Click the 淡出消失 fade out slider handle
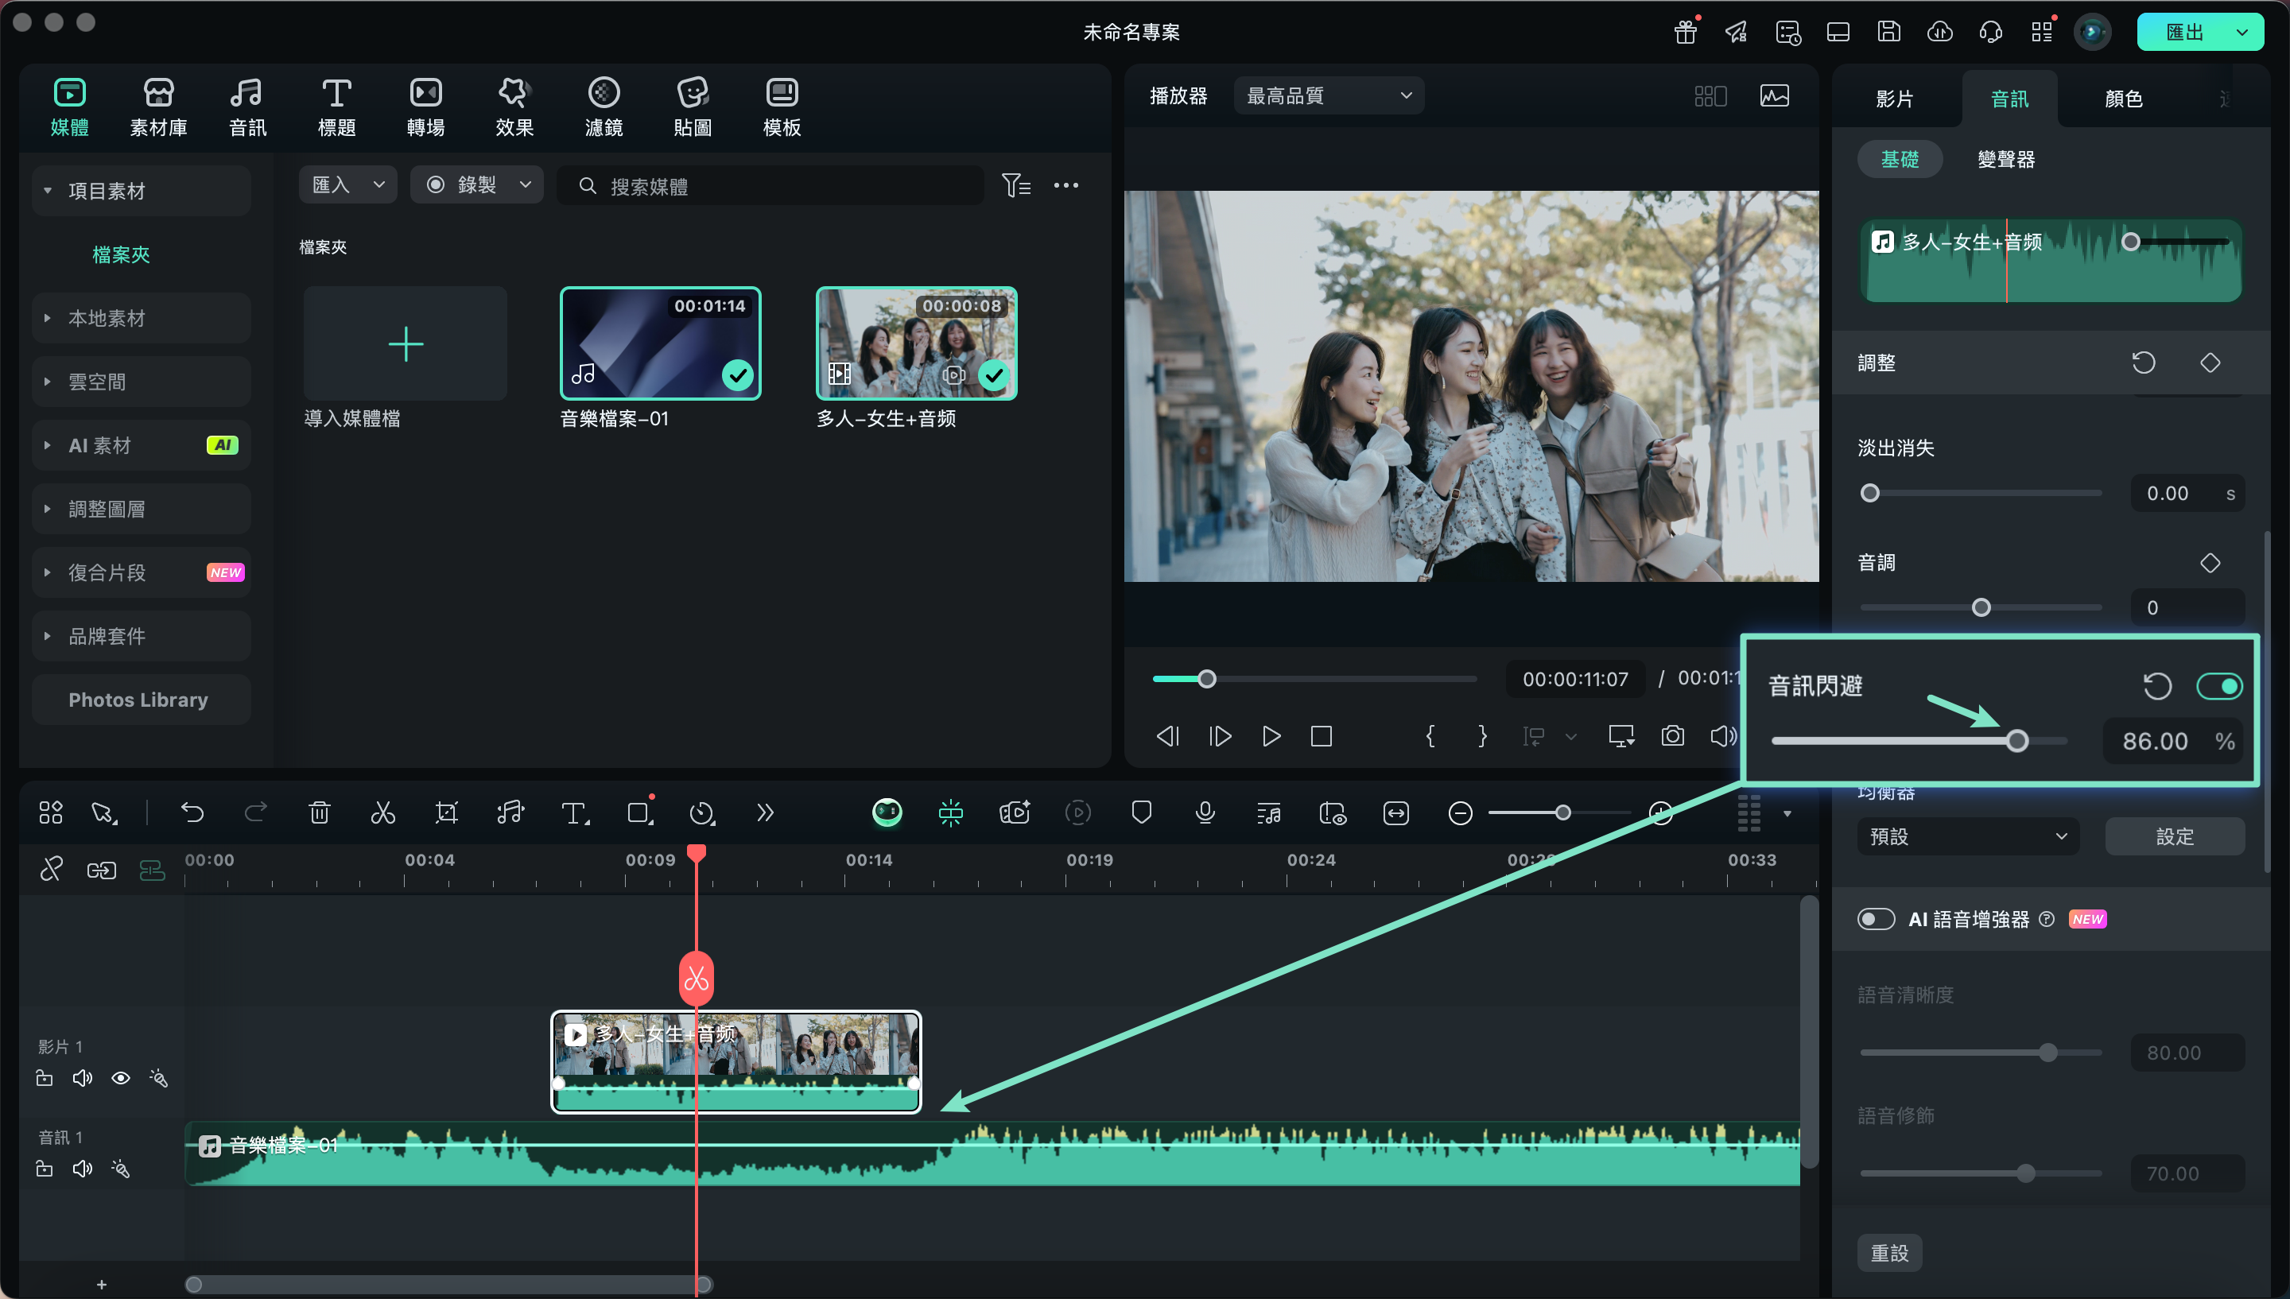Viewport: 2290px width, 1299px height. [x=1870, y=492]
